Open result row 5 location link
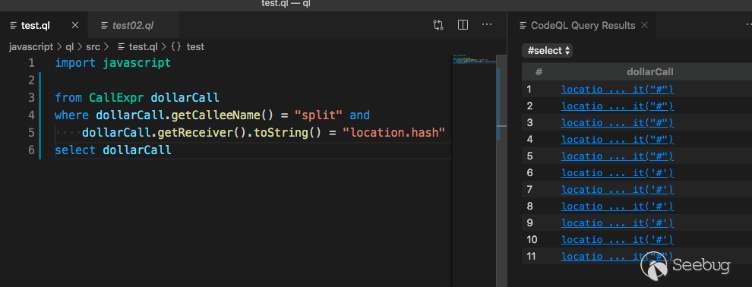Viewport: 752px width, 287px height. tap(618, 156)
